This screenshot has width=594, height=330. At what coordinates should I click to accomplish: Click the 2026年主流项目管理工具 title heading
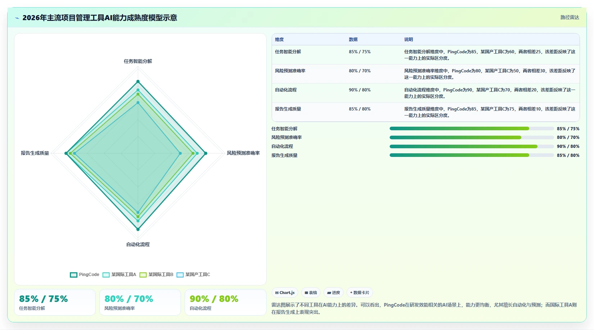coord(100,18)
